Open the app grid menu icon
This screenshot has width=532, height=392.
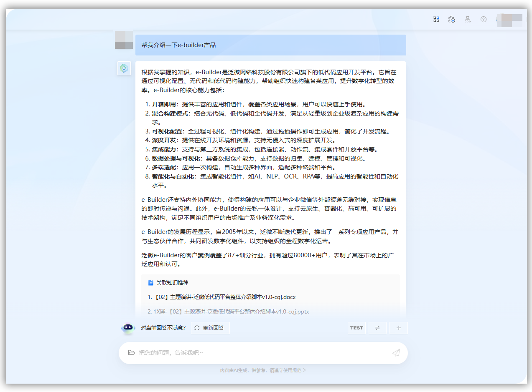436,19
